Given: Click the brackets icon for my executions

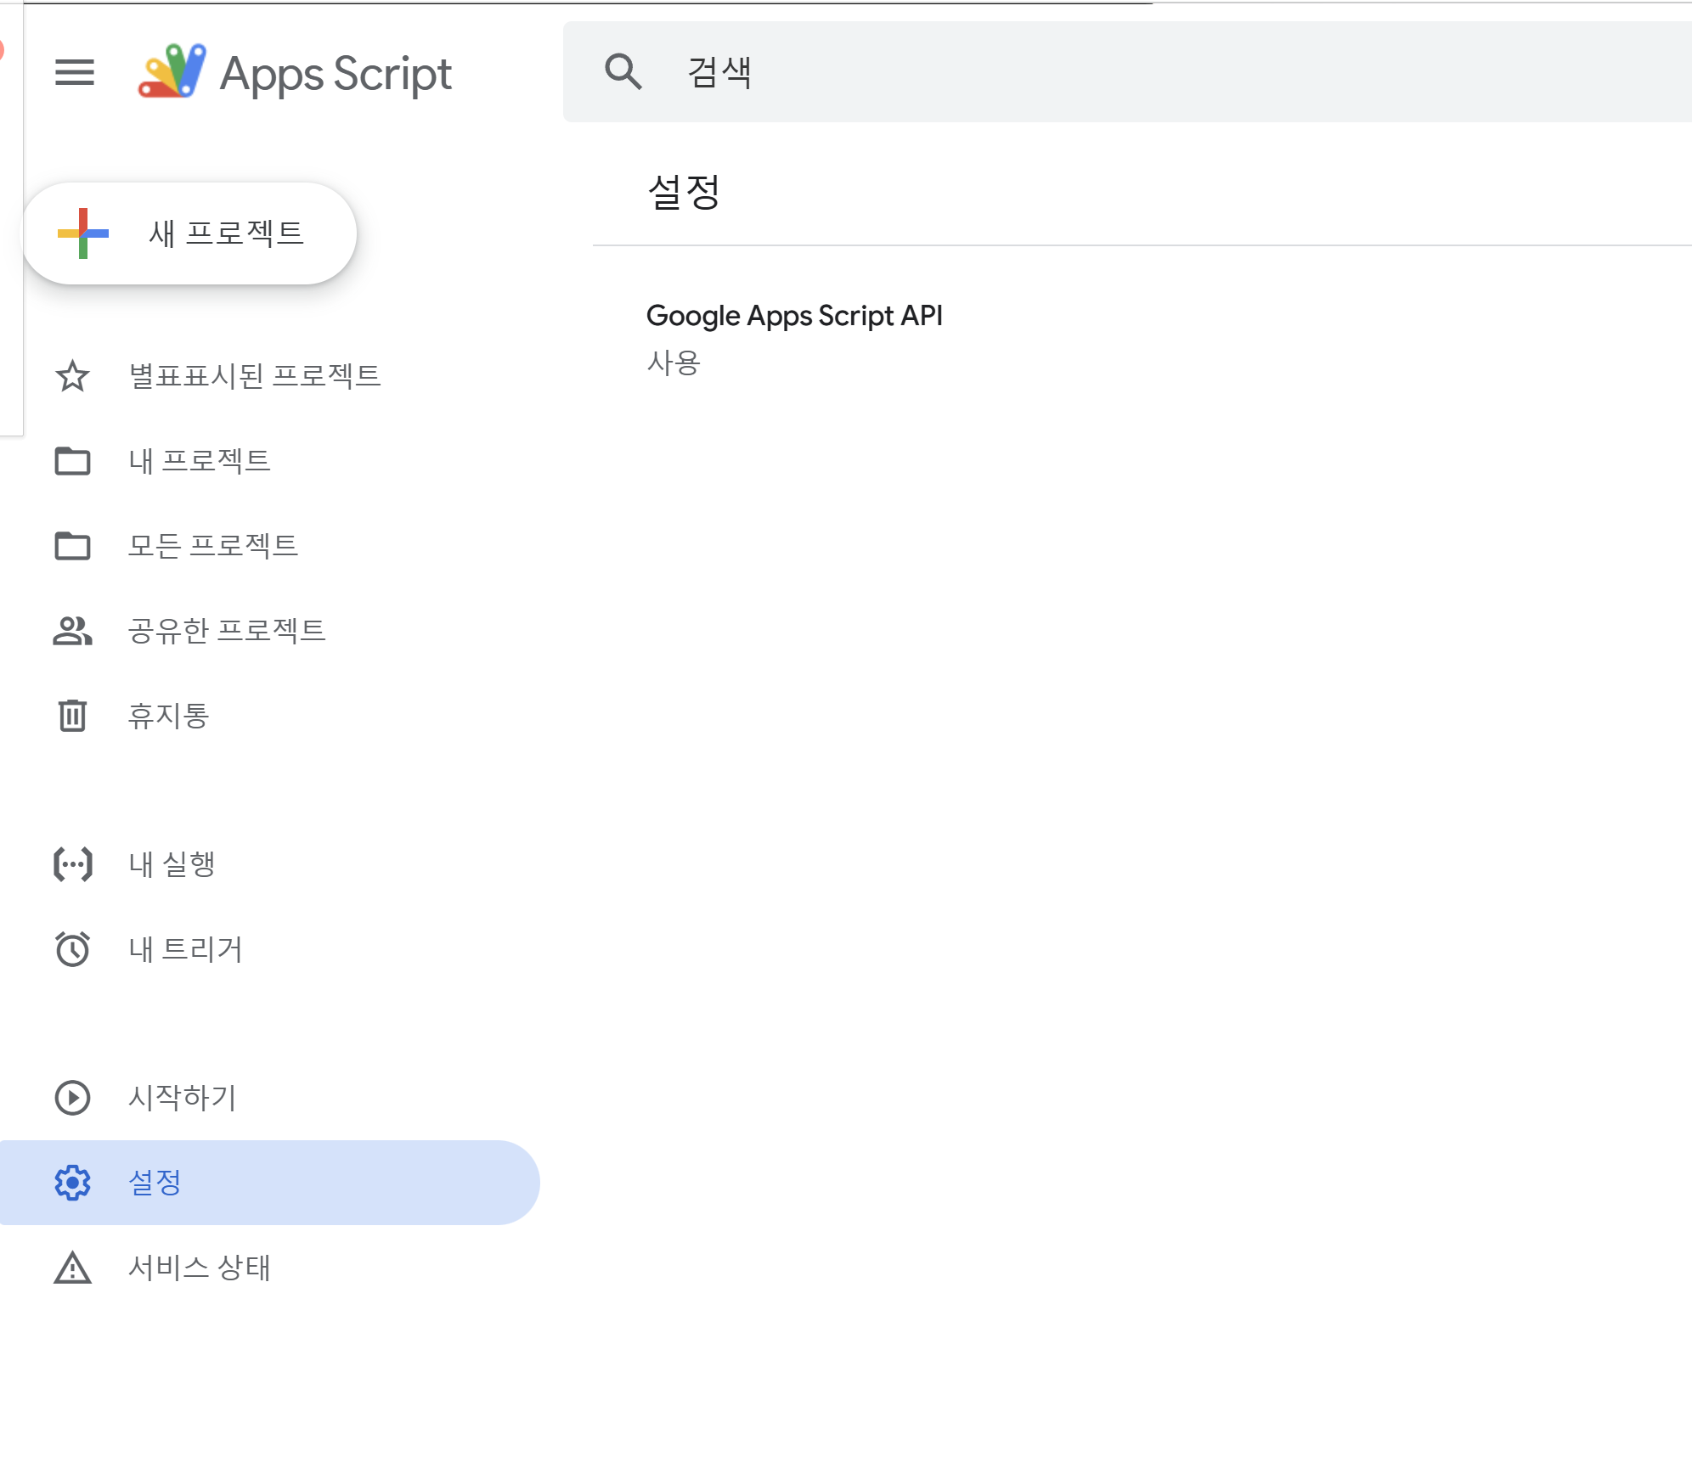Looking at the screenshot, I should coord(72,864).
